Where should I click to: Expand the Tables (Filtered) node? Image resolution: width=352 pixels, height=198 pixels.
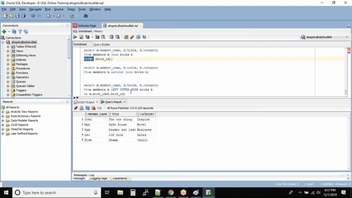tap(8, 47)
